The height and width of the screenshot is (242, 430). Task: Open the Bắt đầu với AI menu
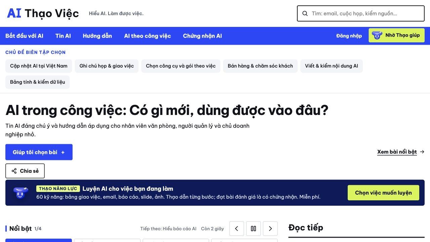[24, 36]
